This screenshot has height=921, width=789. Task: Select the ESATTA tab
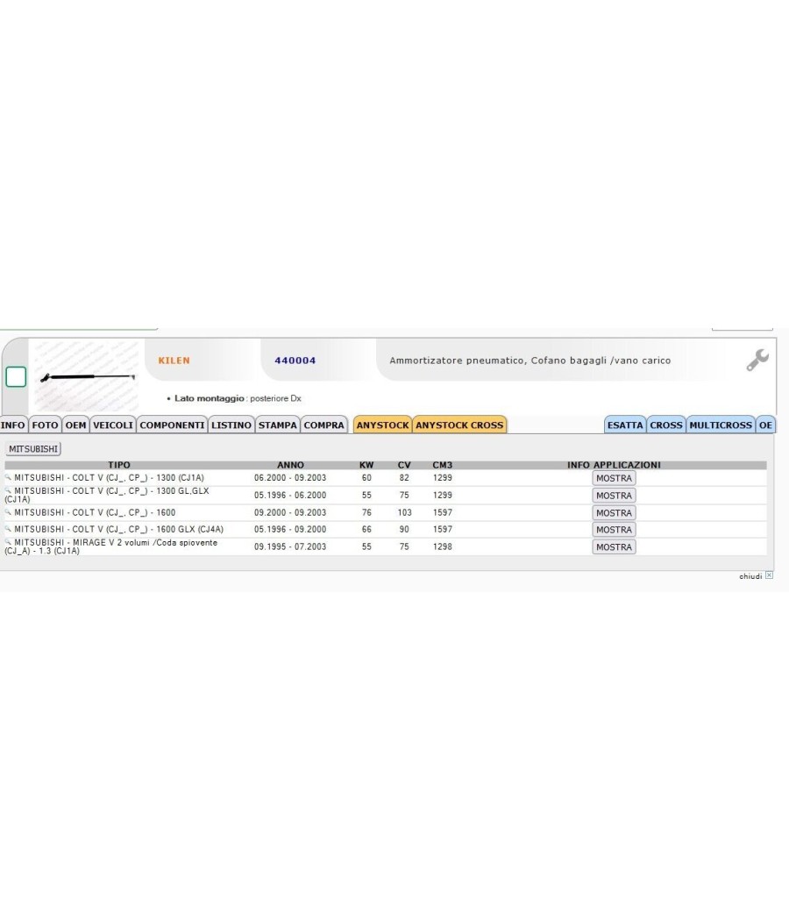tap(625, 425)
